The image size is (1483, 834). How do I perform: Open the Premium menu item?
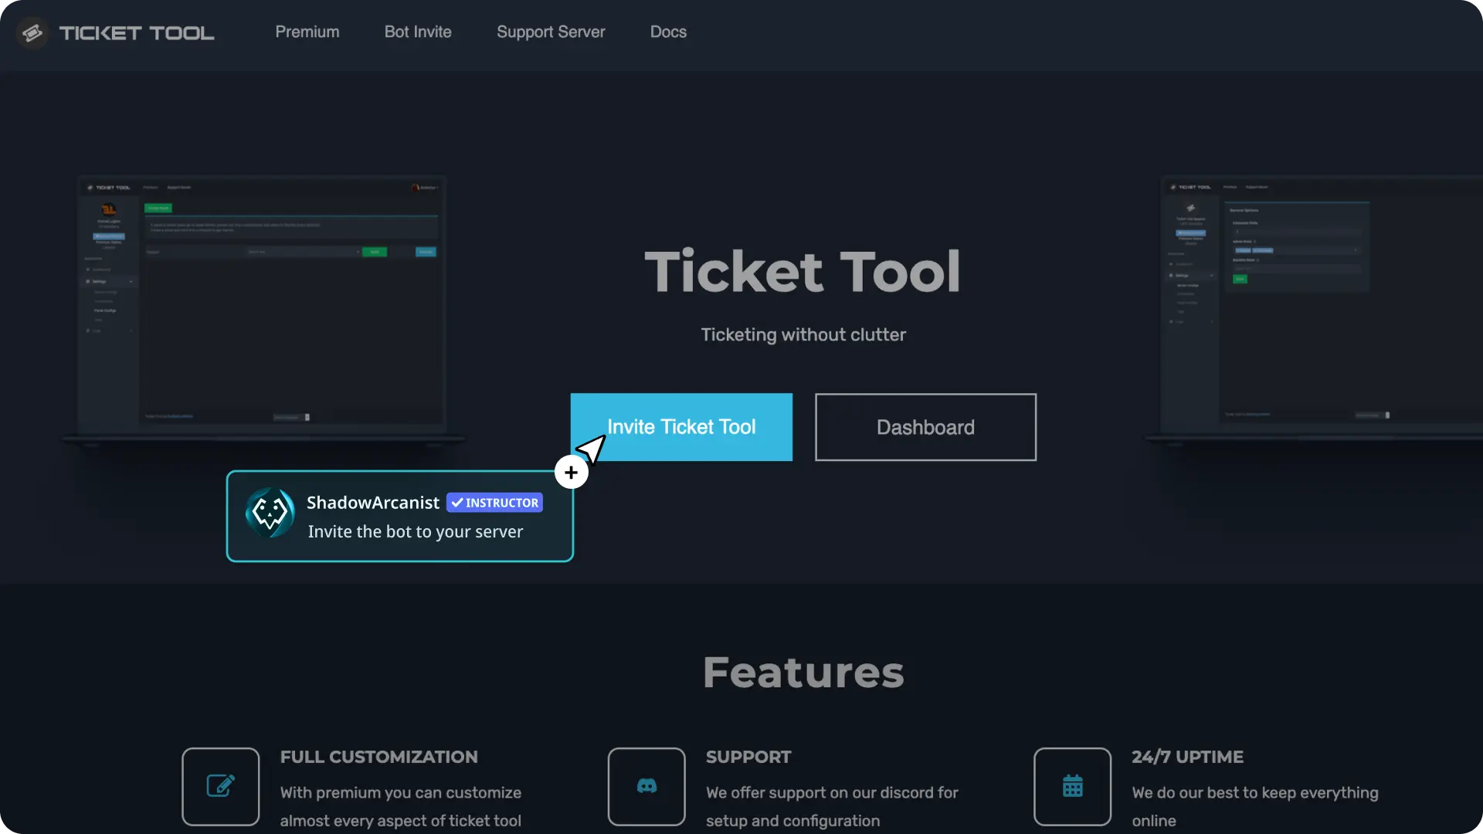coord(307,32)
